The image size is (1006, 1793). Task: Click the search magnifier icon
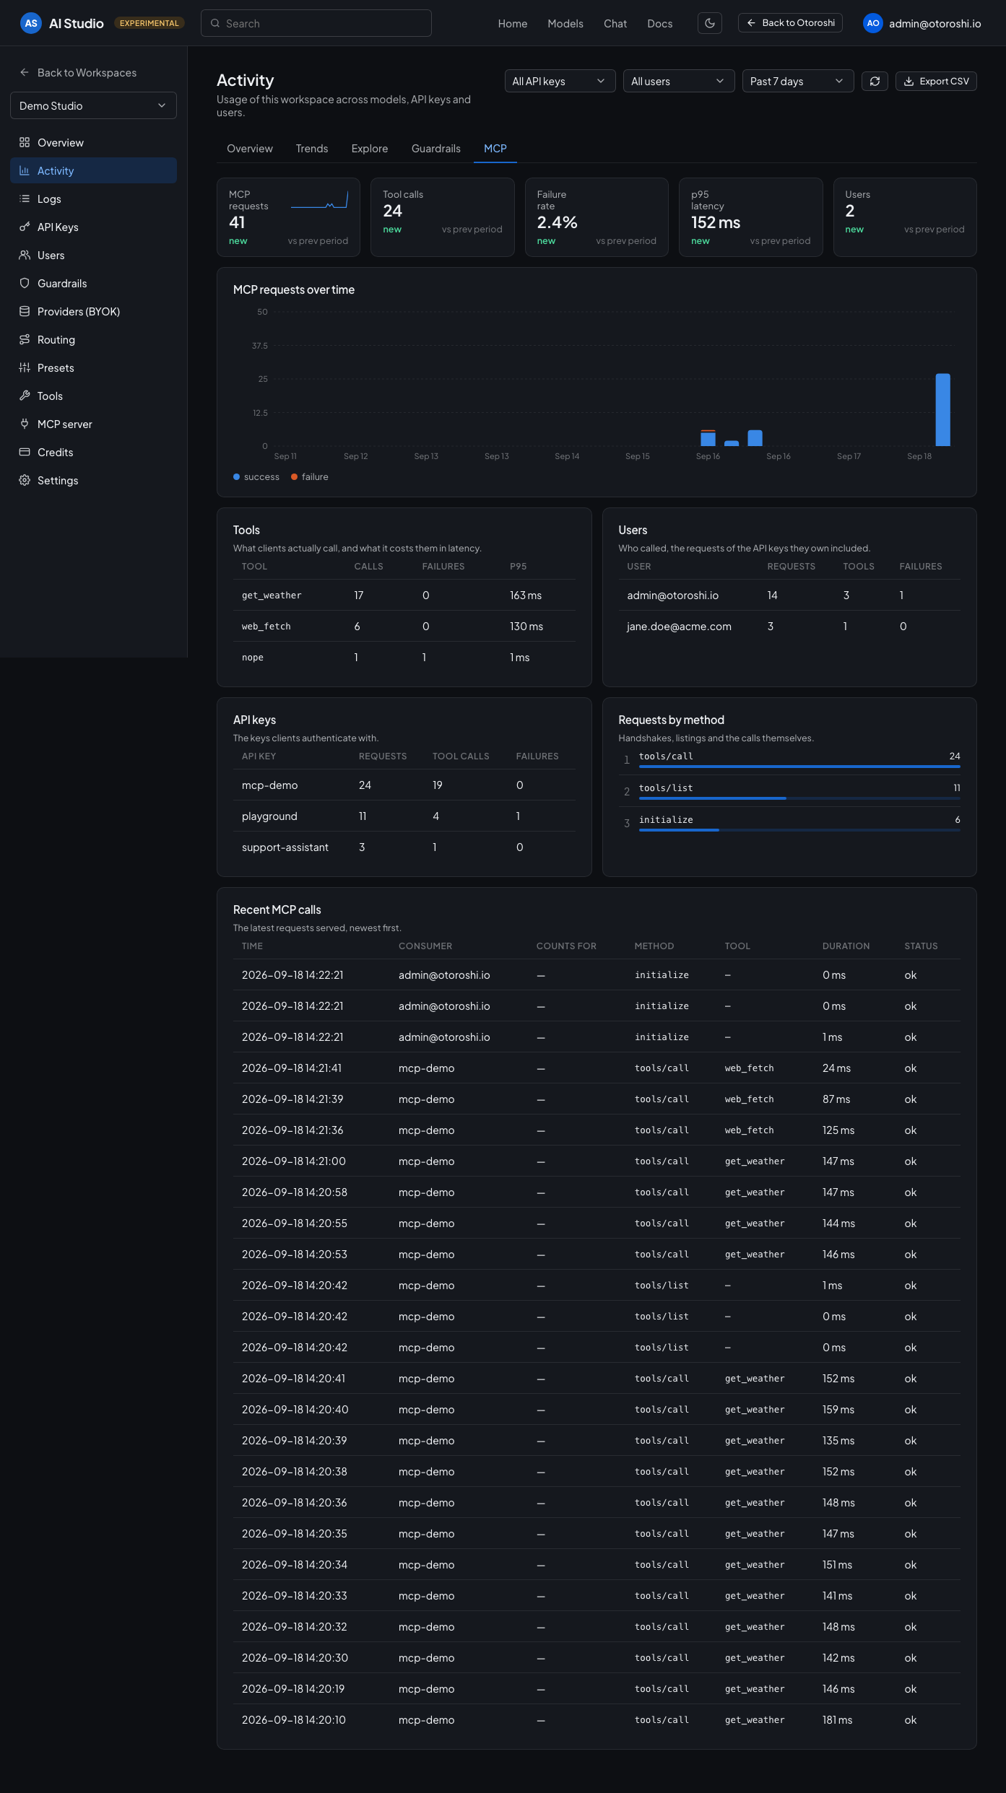(x=215, y=23)
